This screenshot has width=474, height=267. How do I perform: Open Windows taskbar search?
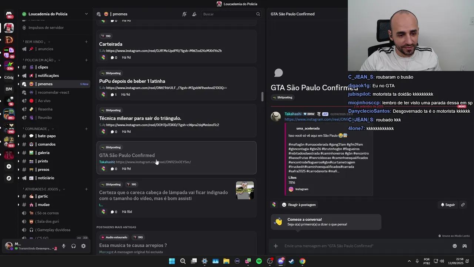pyautogui.click(x=183, y=261)
